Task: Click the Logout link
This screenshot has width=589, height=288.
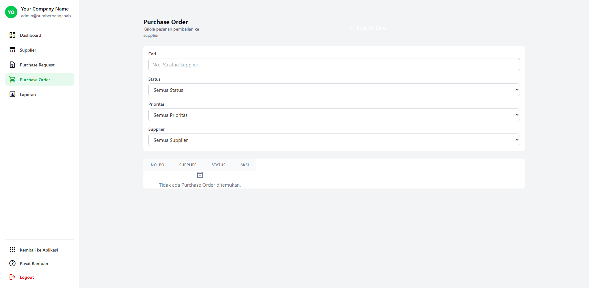Action: pyautogui.click(x=26, y=277)
